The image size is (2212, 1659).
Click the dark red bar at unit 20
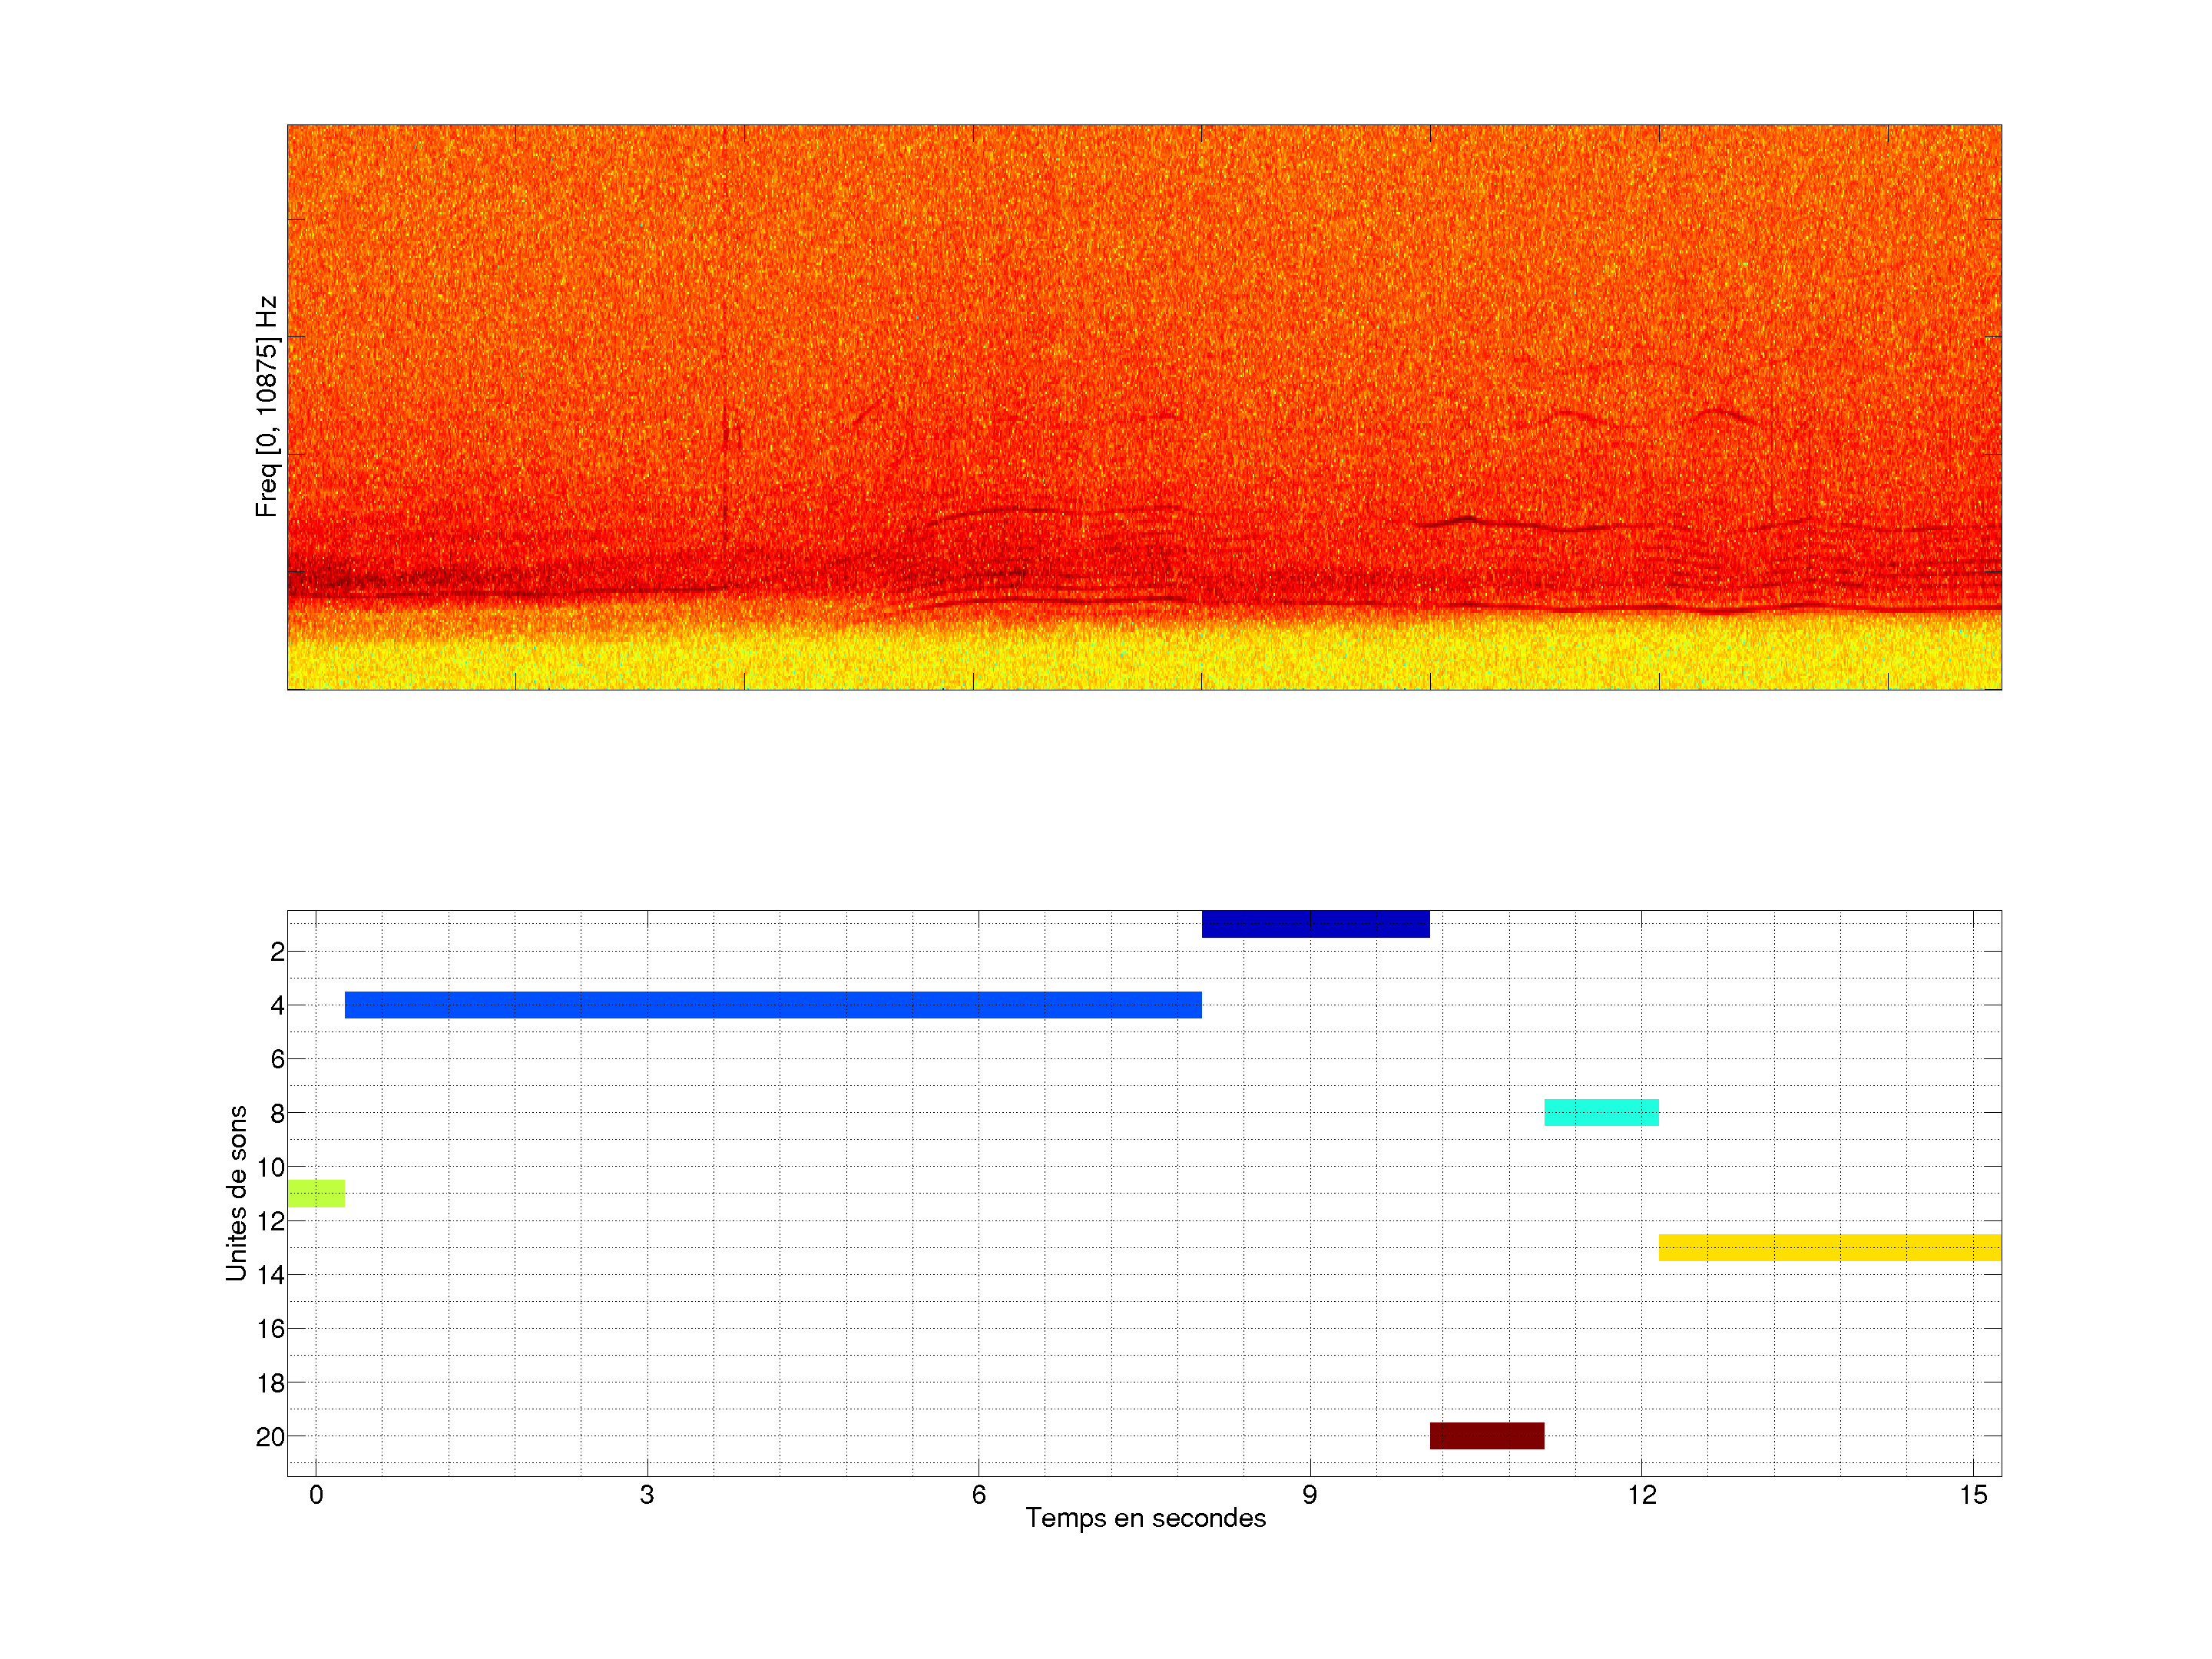pyautogui.click(x=1486, y=1435)
